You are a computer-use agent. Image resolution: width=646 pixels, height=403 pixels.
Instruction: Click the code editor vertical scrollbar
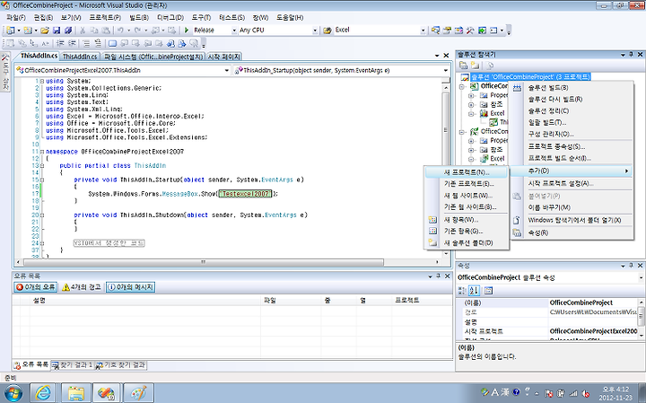445,130
